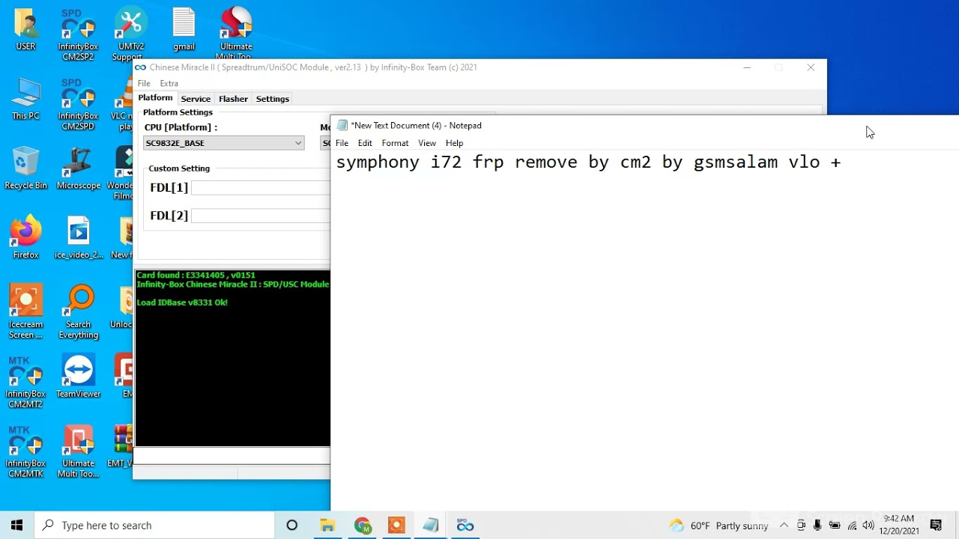The height and width of the screenshot is (539, 959).
Task: Minimize the Chinese Miracle II window
Action: [747, 67]
